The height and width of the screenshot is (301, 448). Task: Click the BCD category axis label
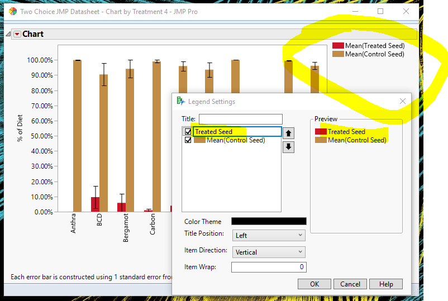[x=99, y=220]
